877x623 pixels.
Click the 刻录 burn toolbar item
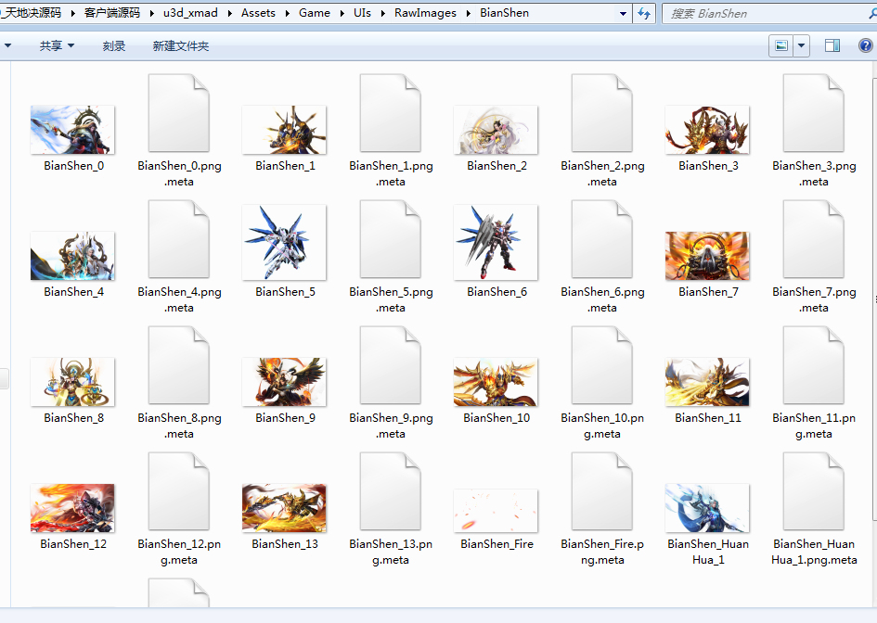point(113,45)
